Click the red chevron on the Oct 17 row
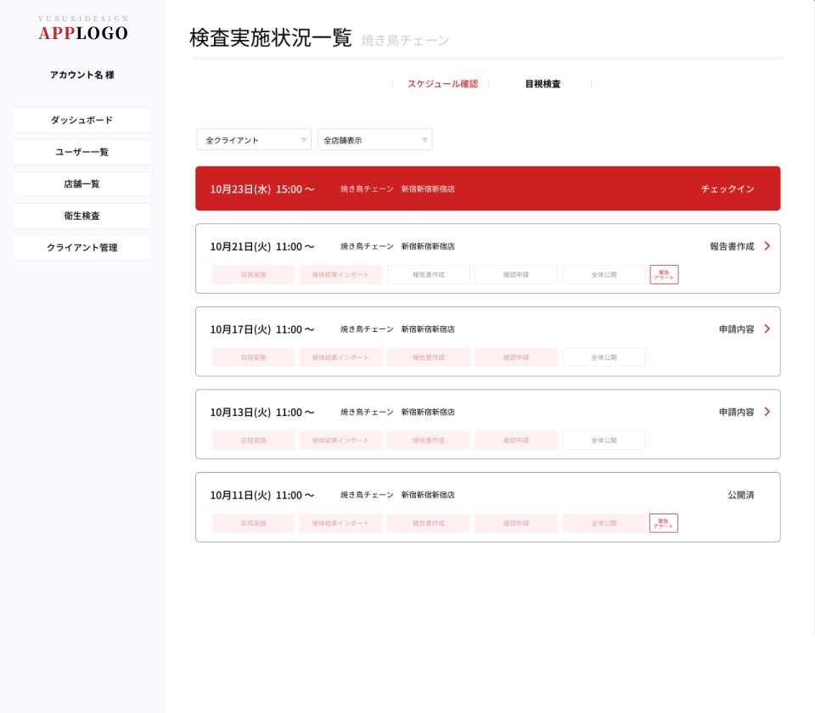The image size is (815, 713). click(x=767, y=329)
